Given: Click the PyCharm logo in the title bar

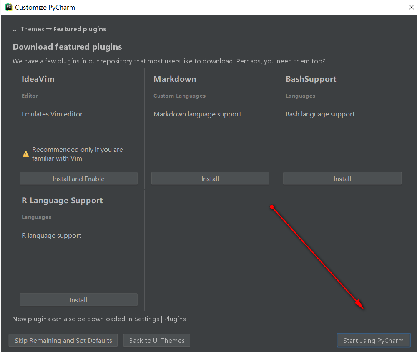Looking at the screenshot, I should [8, 7].
